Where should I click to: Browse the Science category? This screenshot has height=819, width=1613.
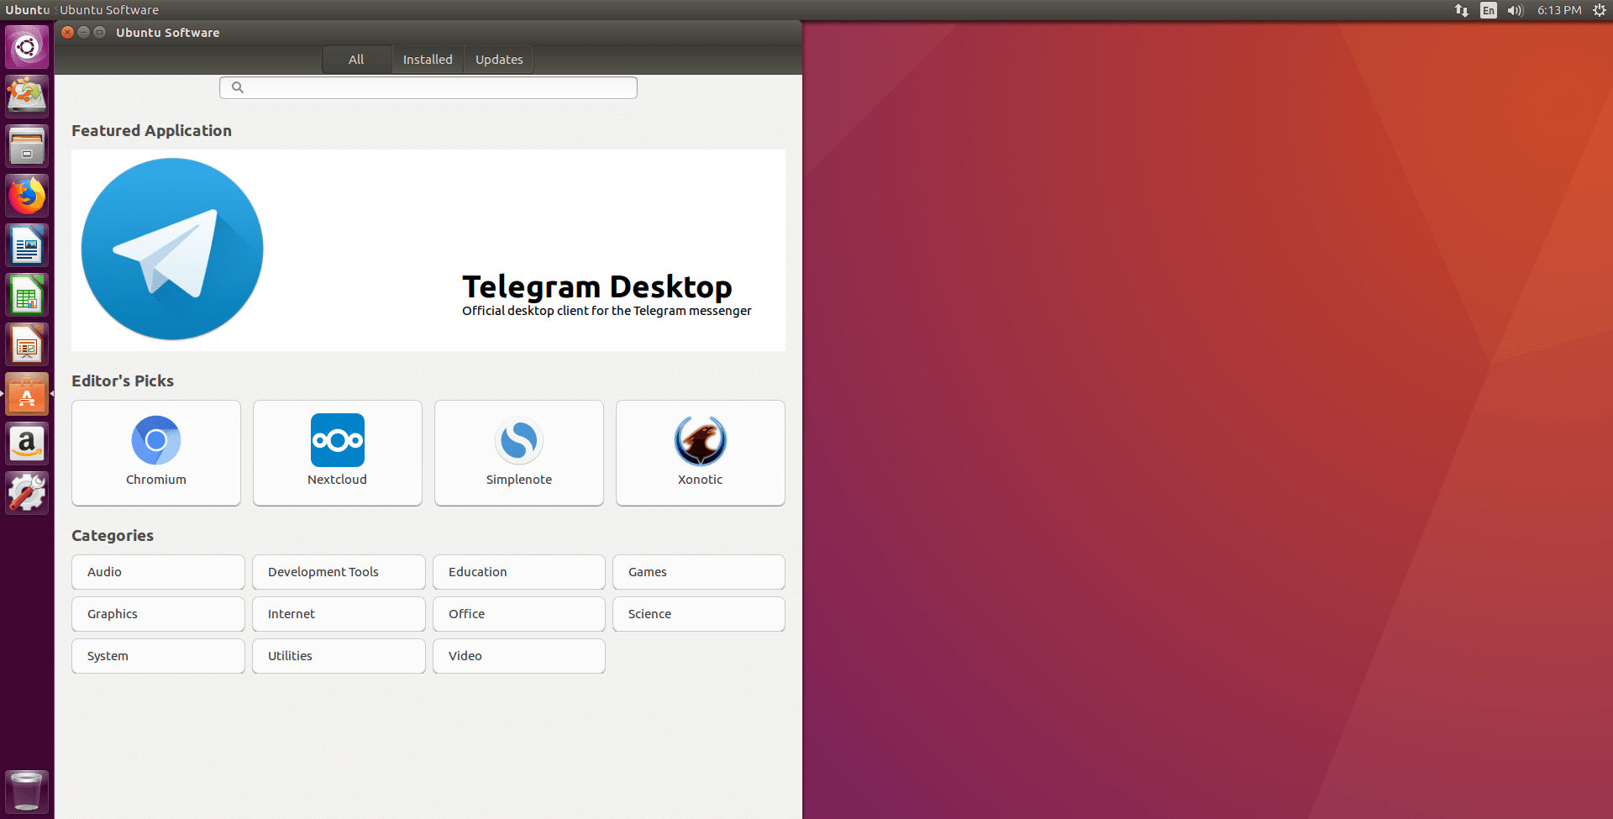tap(699, 614)
